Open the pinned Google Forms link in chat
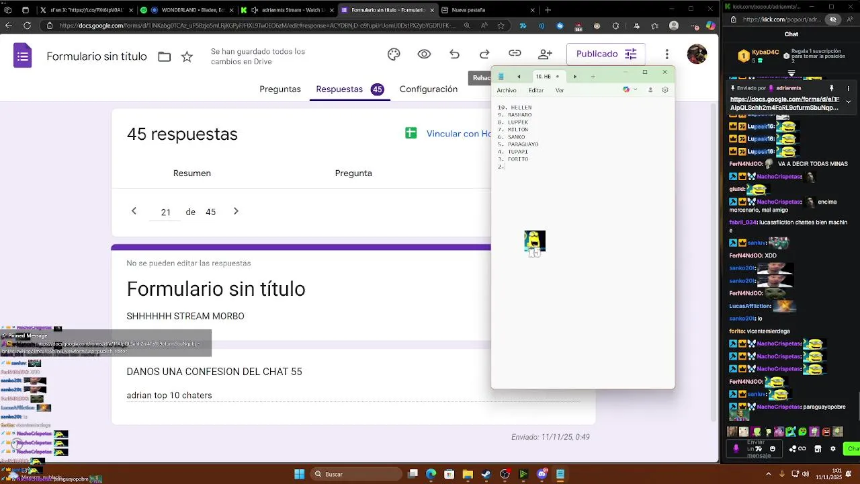This screenshot has width=860, height=484. click(x=785, y=104)
